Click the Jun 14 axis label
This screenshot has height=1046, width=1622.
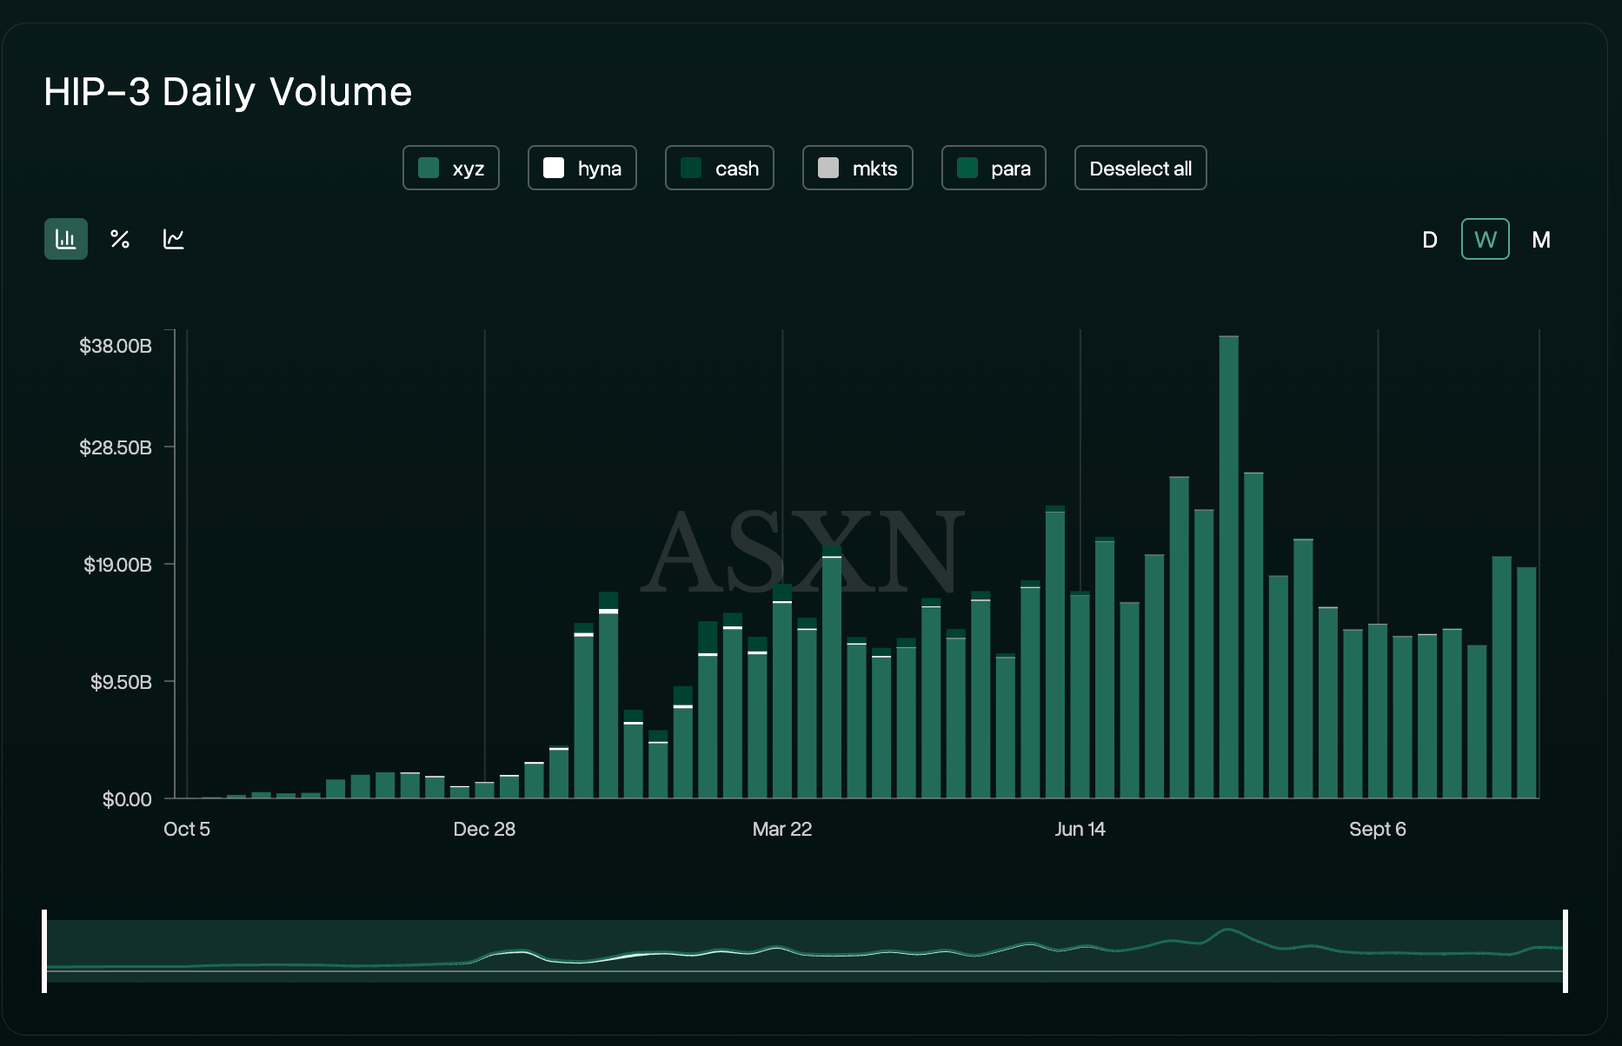click(1080, 829)
